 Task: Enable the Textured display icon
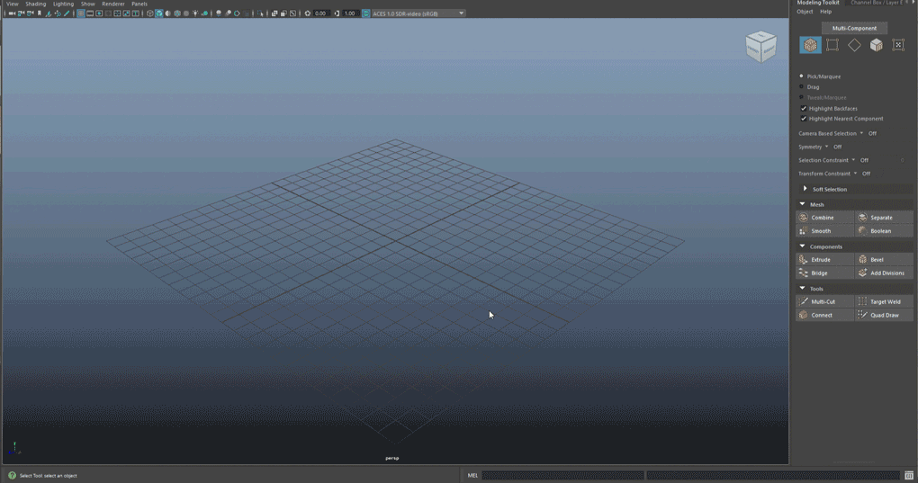[186, 13]
